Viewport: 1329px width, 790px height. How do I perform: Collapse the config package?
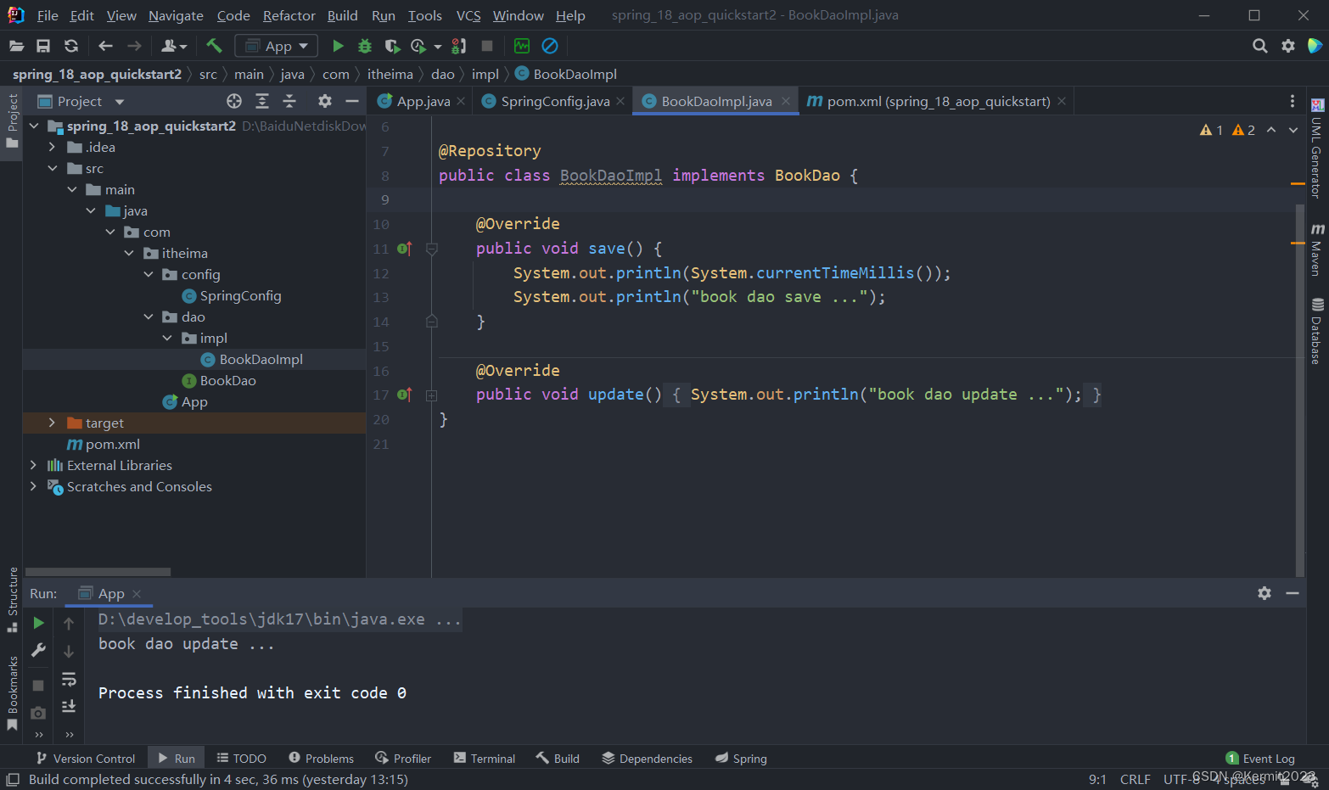pos(149,274)
